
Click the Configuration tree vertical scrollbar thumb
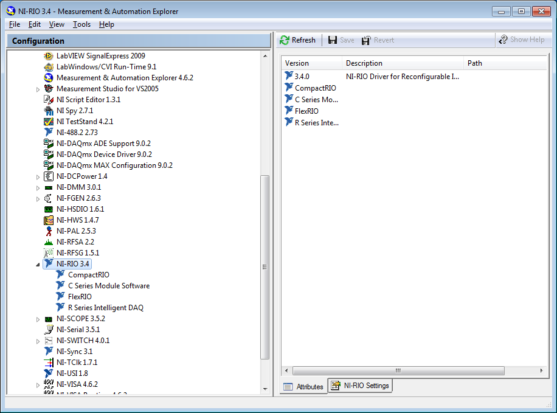tap(265, 267)
